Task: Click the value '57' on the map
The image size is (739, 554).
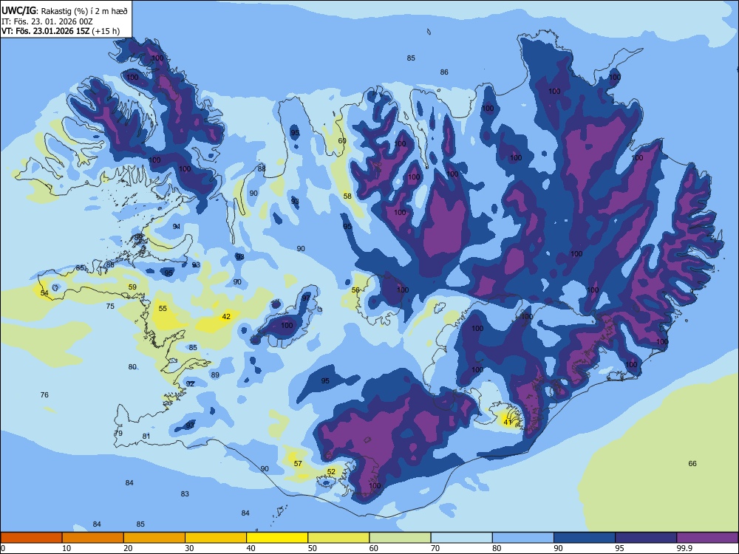Action: [x=298, y=464]
